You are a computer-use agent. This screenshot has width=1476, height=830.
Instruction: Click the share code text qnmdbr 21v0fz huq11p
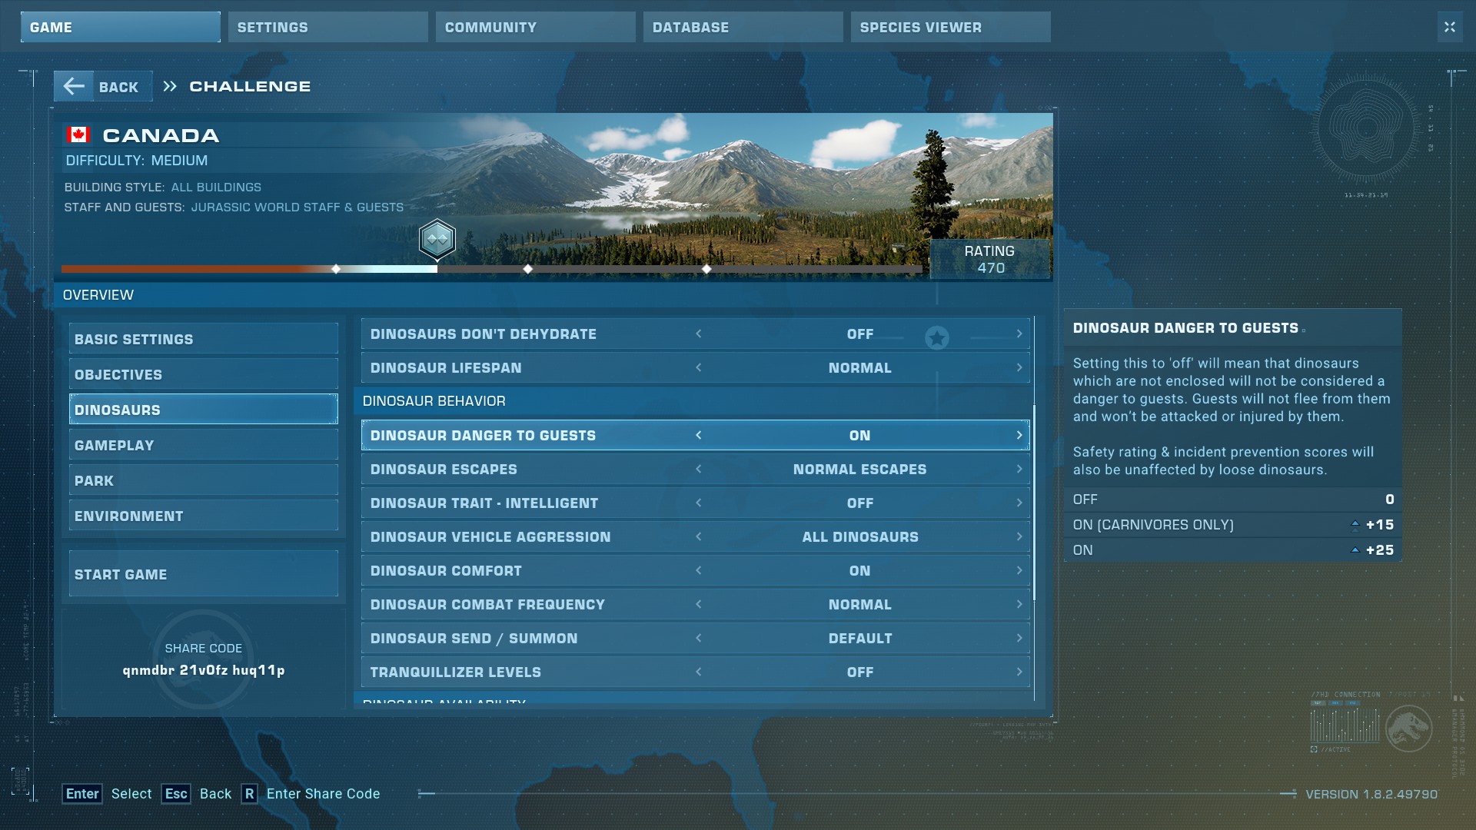coord(204,670)
